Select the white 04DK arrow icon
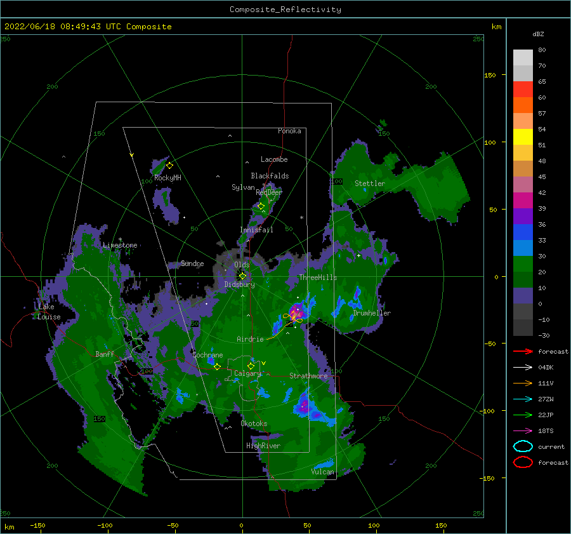The width and height of the screenshot is (571, 534). [523, 368]
